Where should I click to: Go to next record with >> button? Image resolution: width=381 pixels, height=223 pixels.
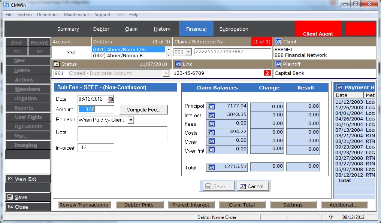tap(39, 51)
